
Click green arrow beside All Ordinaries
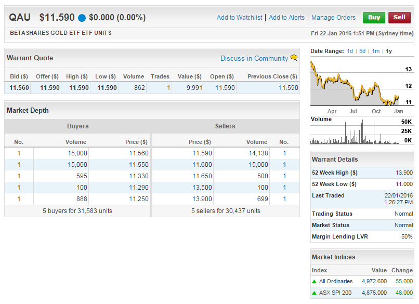(314, 281)
